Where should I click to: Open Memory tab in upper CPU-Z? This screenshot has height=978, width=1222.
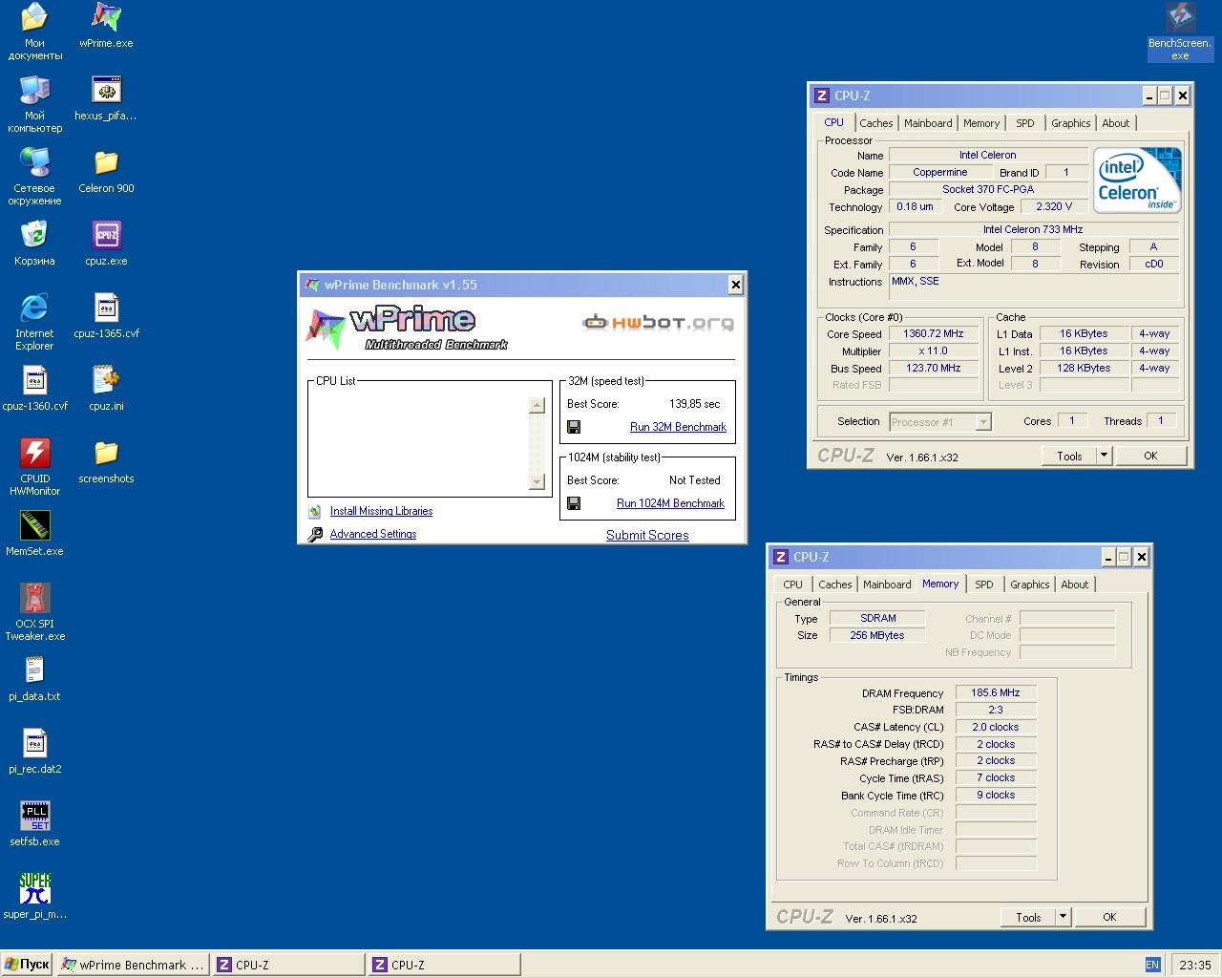[981, 123]
